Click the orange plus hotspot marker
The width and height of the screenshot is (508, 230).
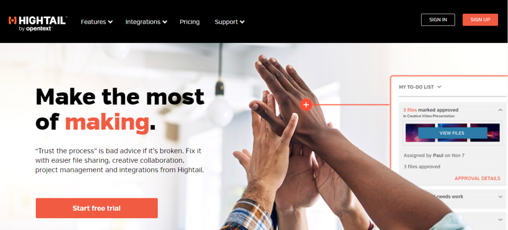pyautogui.click(x=306, y=105)
